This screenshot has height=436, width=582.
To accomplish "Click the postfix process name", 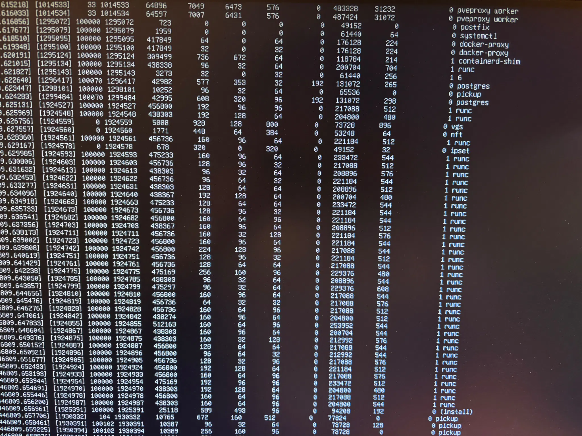I will click(475, 28).
